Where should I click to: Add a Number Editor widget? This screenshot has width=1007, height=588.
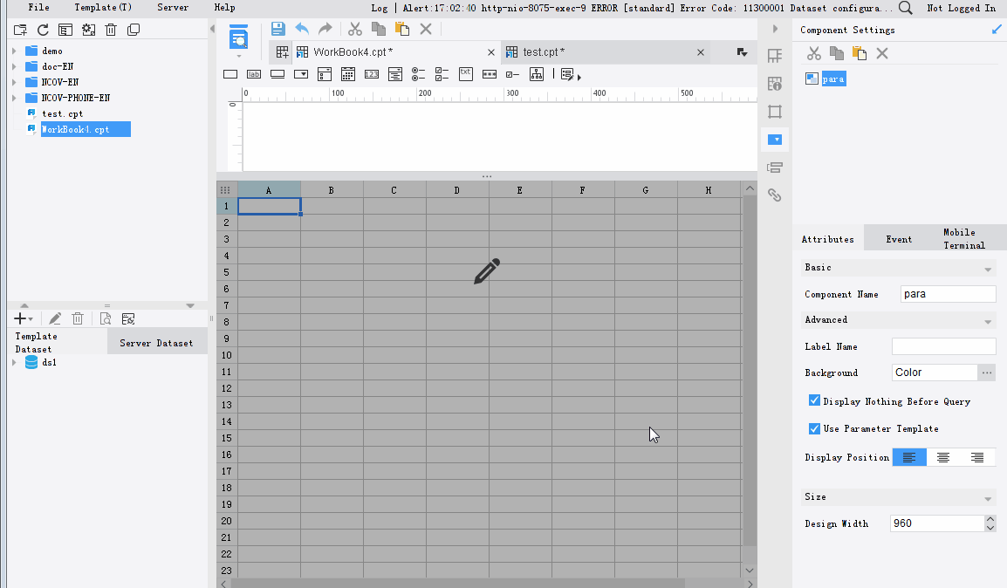coord(371,74)
